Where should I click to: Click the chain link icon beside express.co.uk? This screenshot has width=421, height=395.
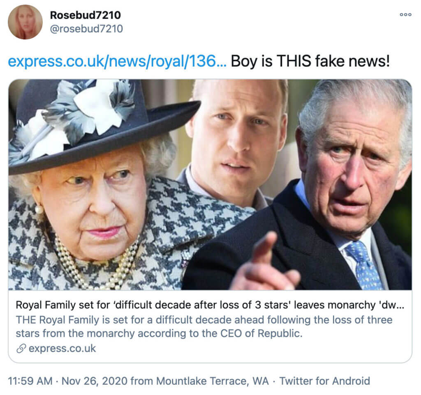(21, 349)
